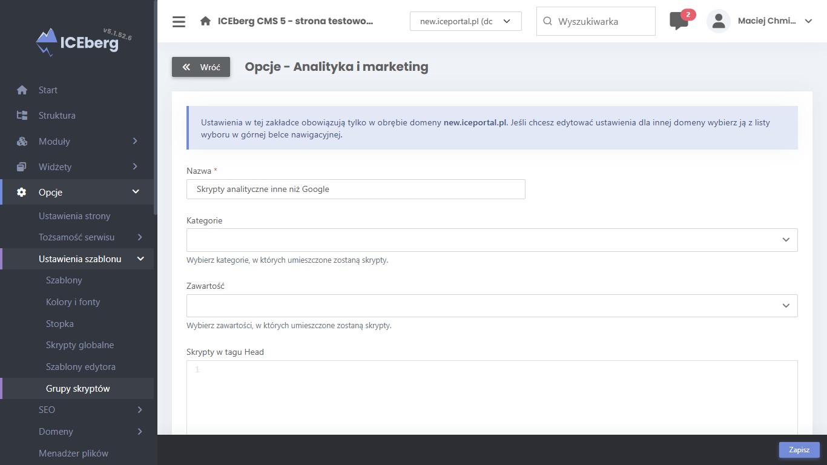Click the Nazwa input field
Viewport: 827px width, 465px height.
[356, 189]
